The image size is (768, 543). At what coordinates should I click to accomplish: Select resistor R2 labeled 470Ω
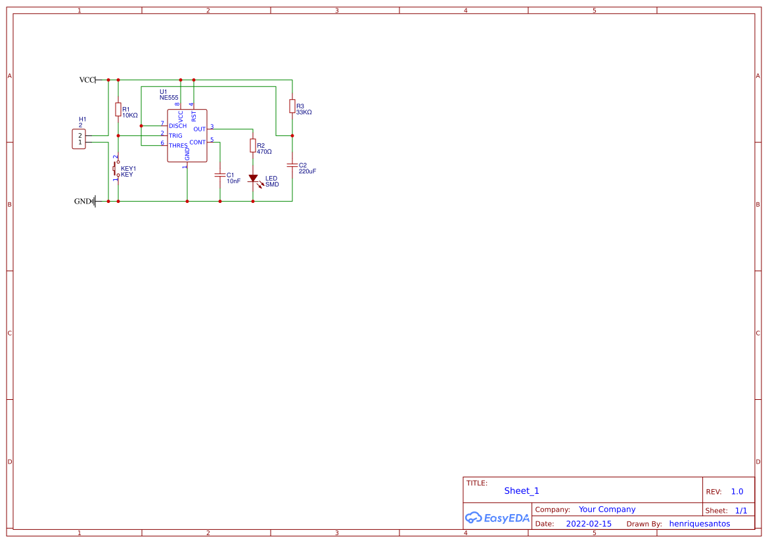pyautogui.click(x=253, y=146)
